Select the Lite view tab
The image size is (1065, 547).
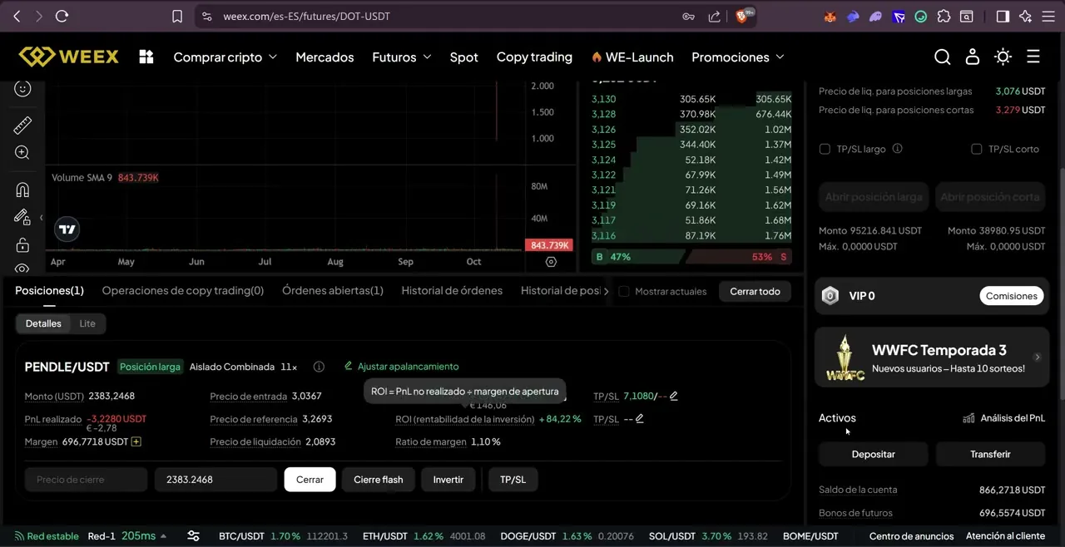coord(87,323)
